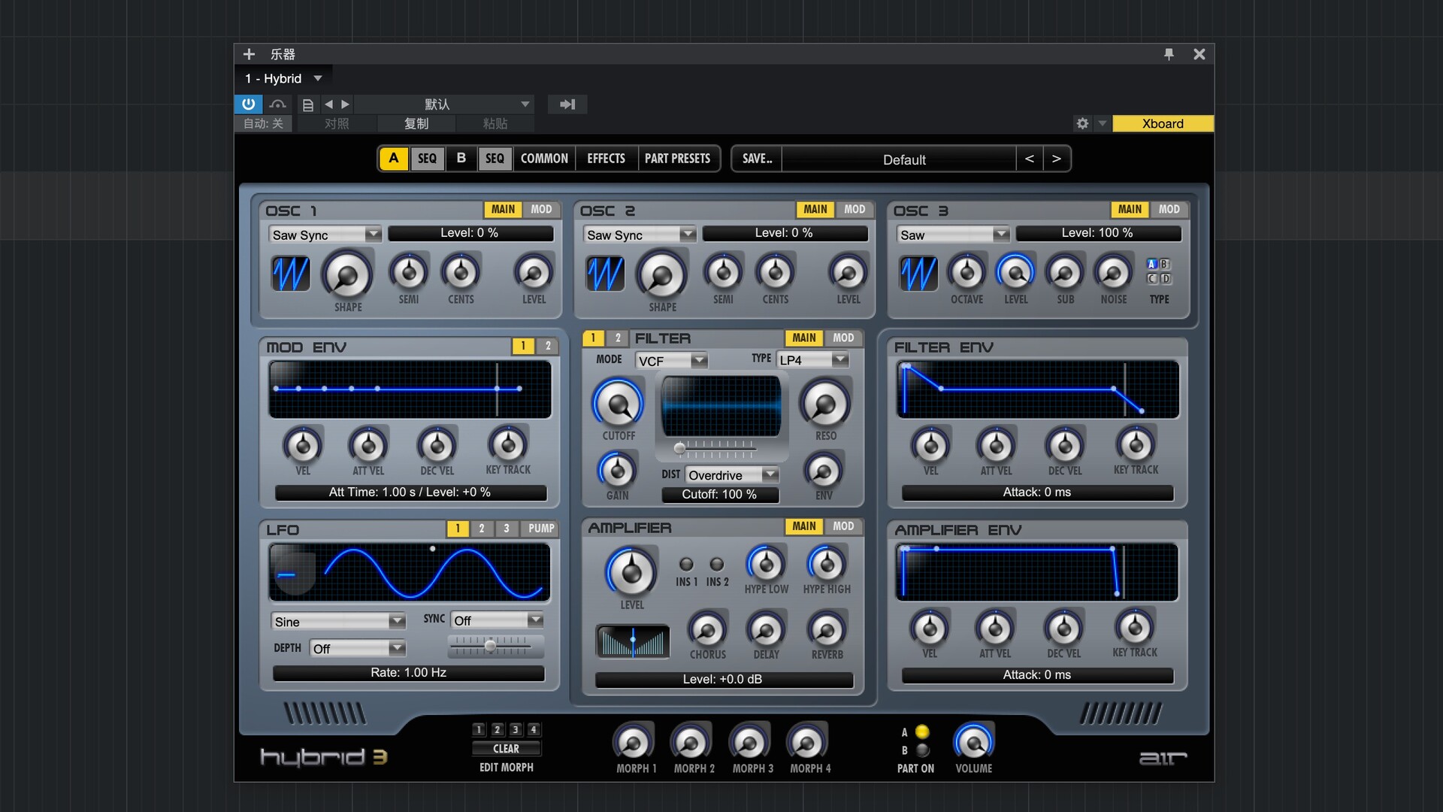Switch to the EFFECTS tab
Viewport: 1443px width, 812px height.
[606, 159]
